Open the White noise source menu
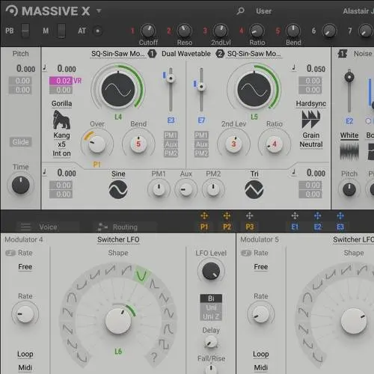This screenshot has height=374, width=374. tap(349, 135)
